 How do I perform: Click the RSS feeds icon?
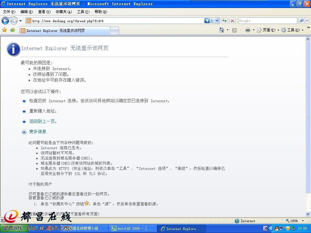(234, 30)
